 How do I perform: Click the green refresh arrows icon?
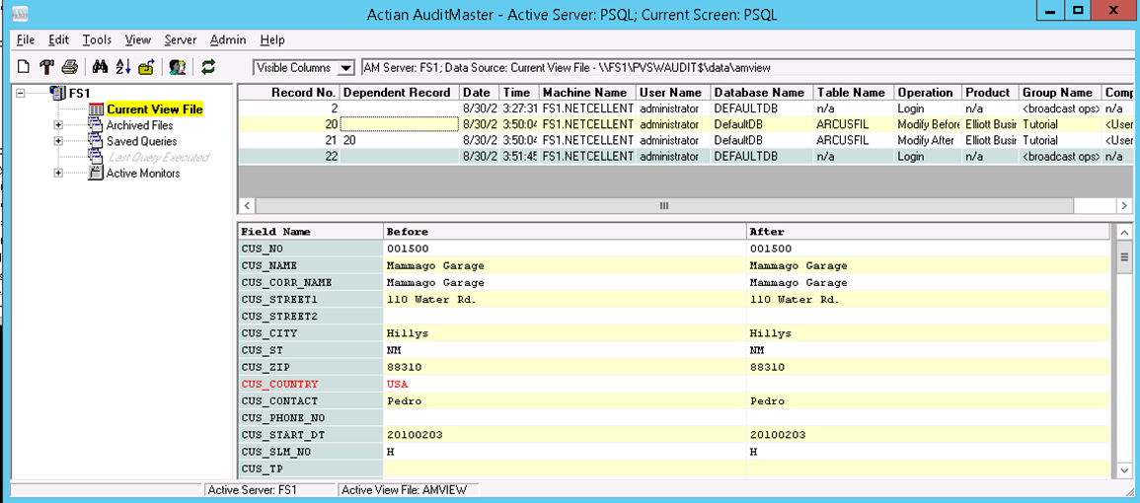[x=208, y=68]
